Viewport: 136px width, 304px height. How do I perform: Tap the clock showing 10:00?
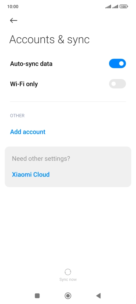coord(13,7)
